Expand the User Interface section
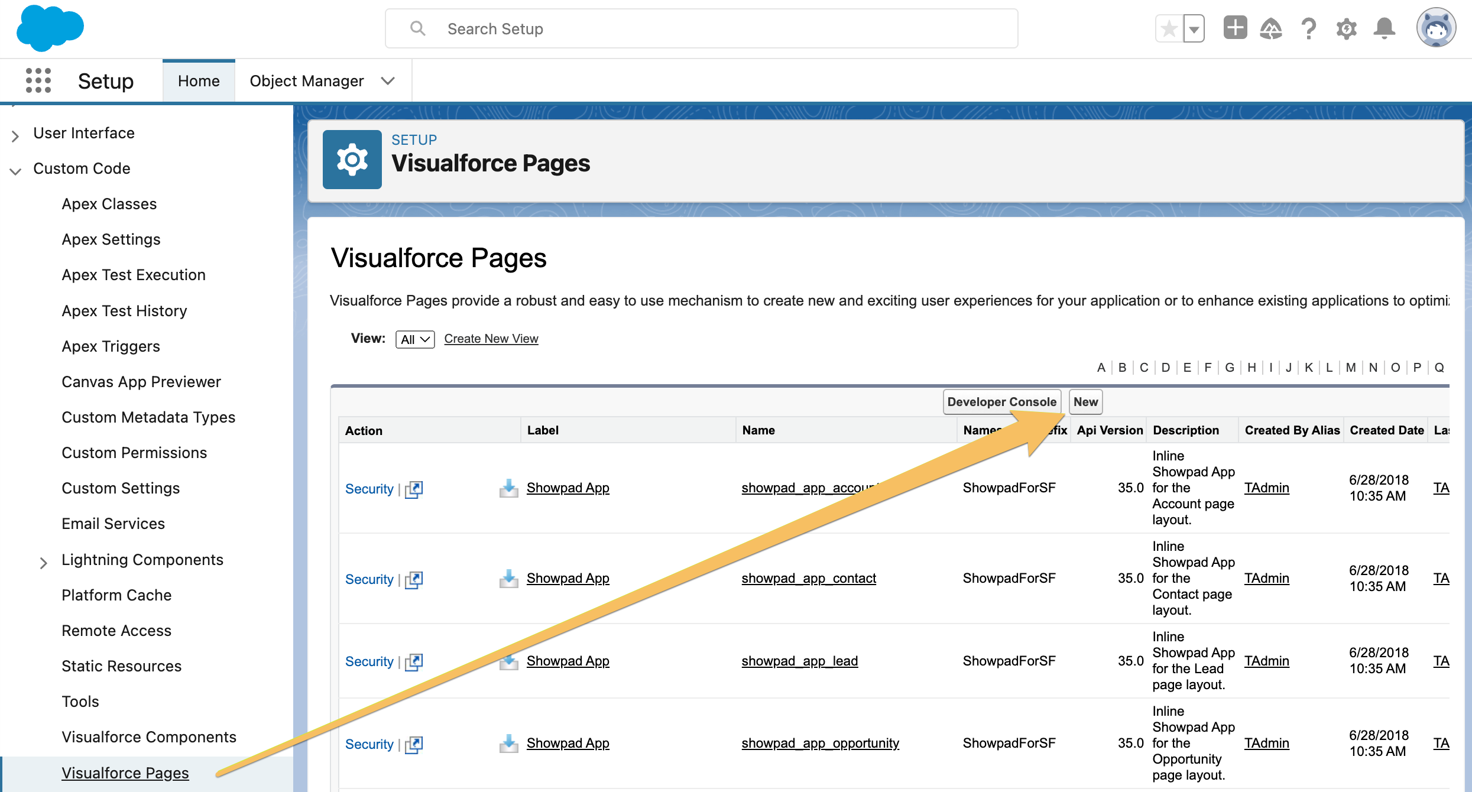 coord(15,135)
